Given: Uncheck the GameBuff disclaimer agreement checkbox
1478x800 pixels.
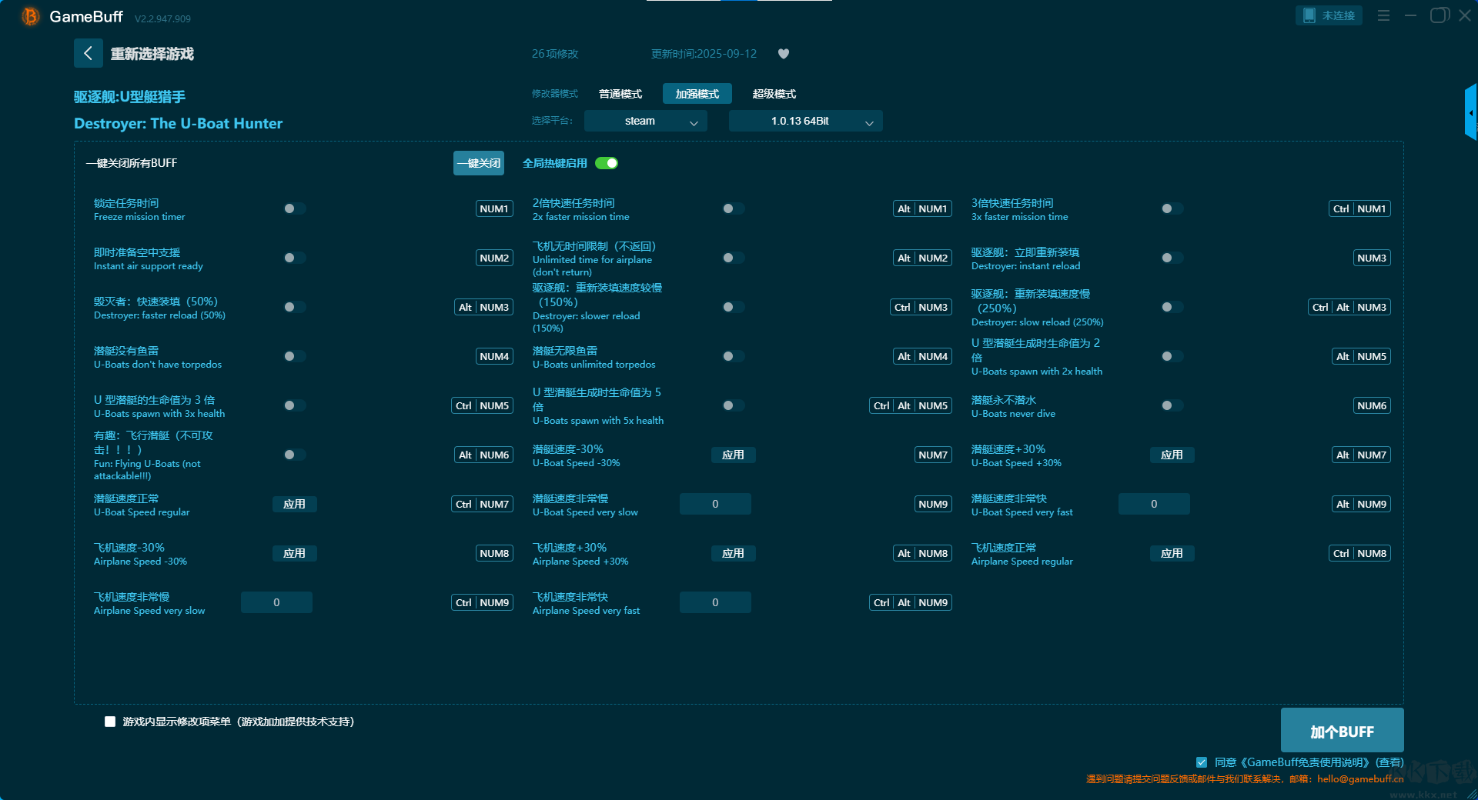Looking at the screenshot, I should (1202, 762).
